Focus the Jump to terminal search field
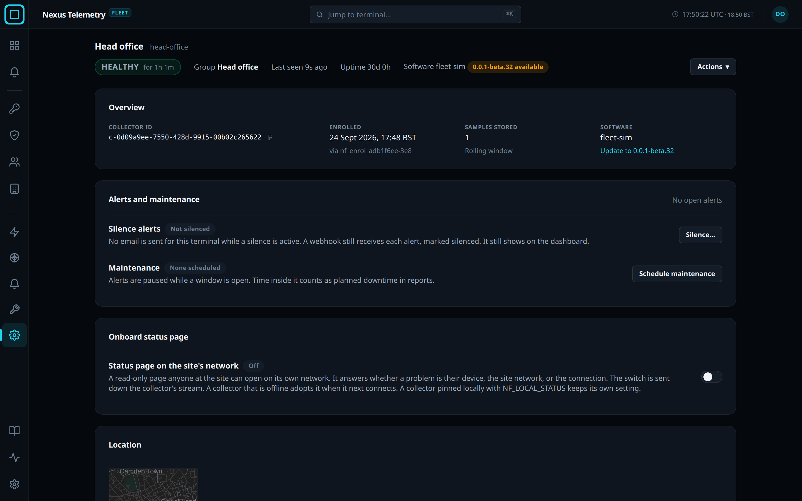This screenshot has width=802, height=501. point(415,14)
